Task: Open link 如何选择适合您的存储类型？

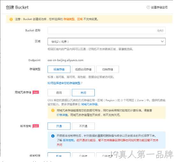Action: [x=65, y=83]
